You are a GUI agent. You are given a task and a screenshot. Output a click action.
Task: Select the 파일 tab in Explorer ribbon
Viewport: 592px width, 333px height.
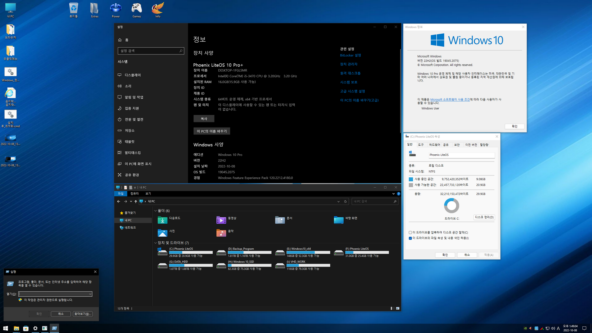pos(121,194)
